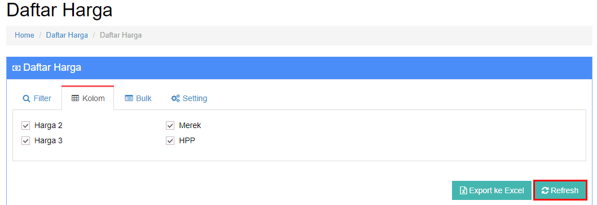Go to the Setting tab
The width and height of the screenshot is (597, 205).
[189, 98]
